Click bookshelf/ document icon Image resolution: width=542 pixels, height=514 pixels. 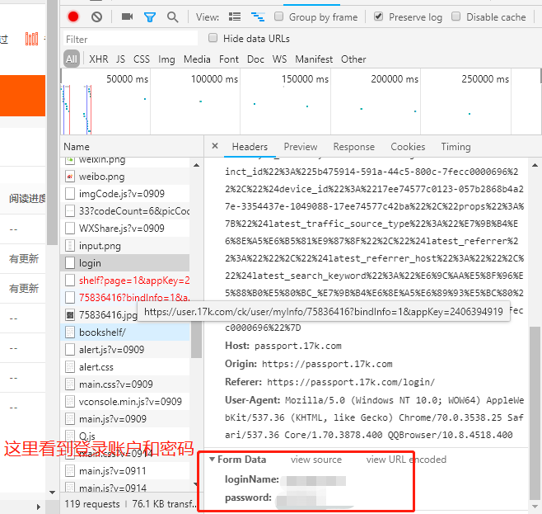pos(70,332)
